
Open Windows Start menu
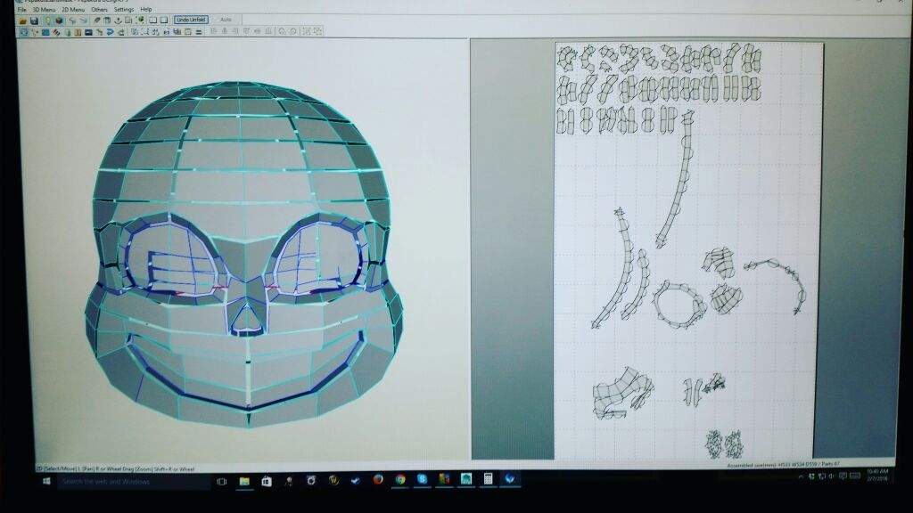(x=46, y=481)
